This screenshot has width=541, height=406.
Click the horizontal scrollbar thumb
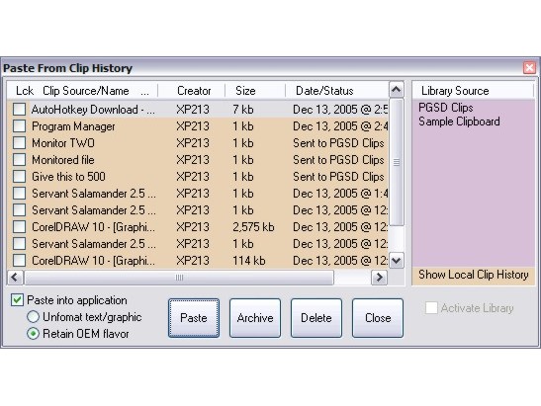(x=179, y=278)
